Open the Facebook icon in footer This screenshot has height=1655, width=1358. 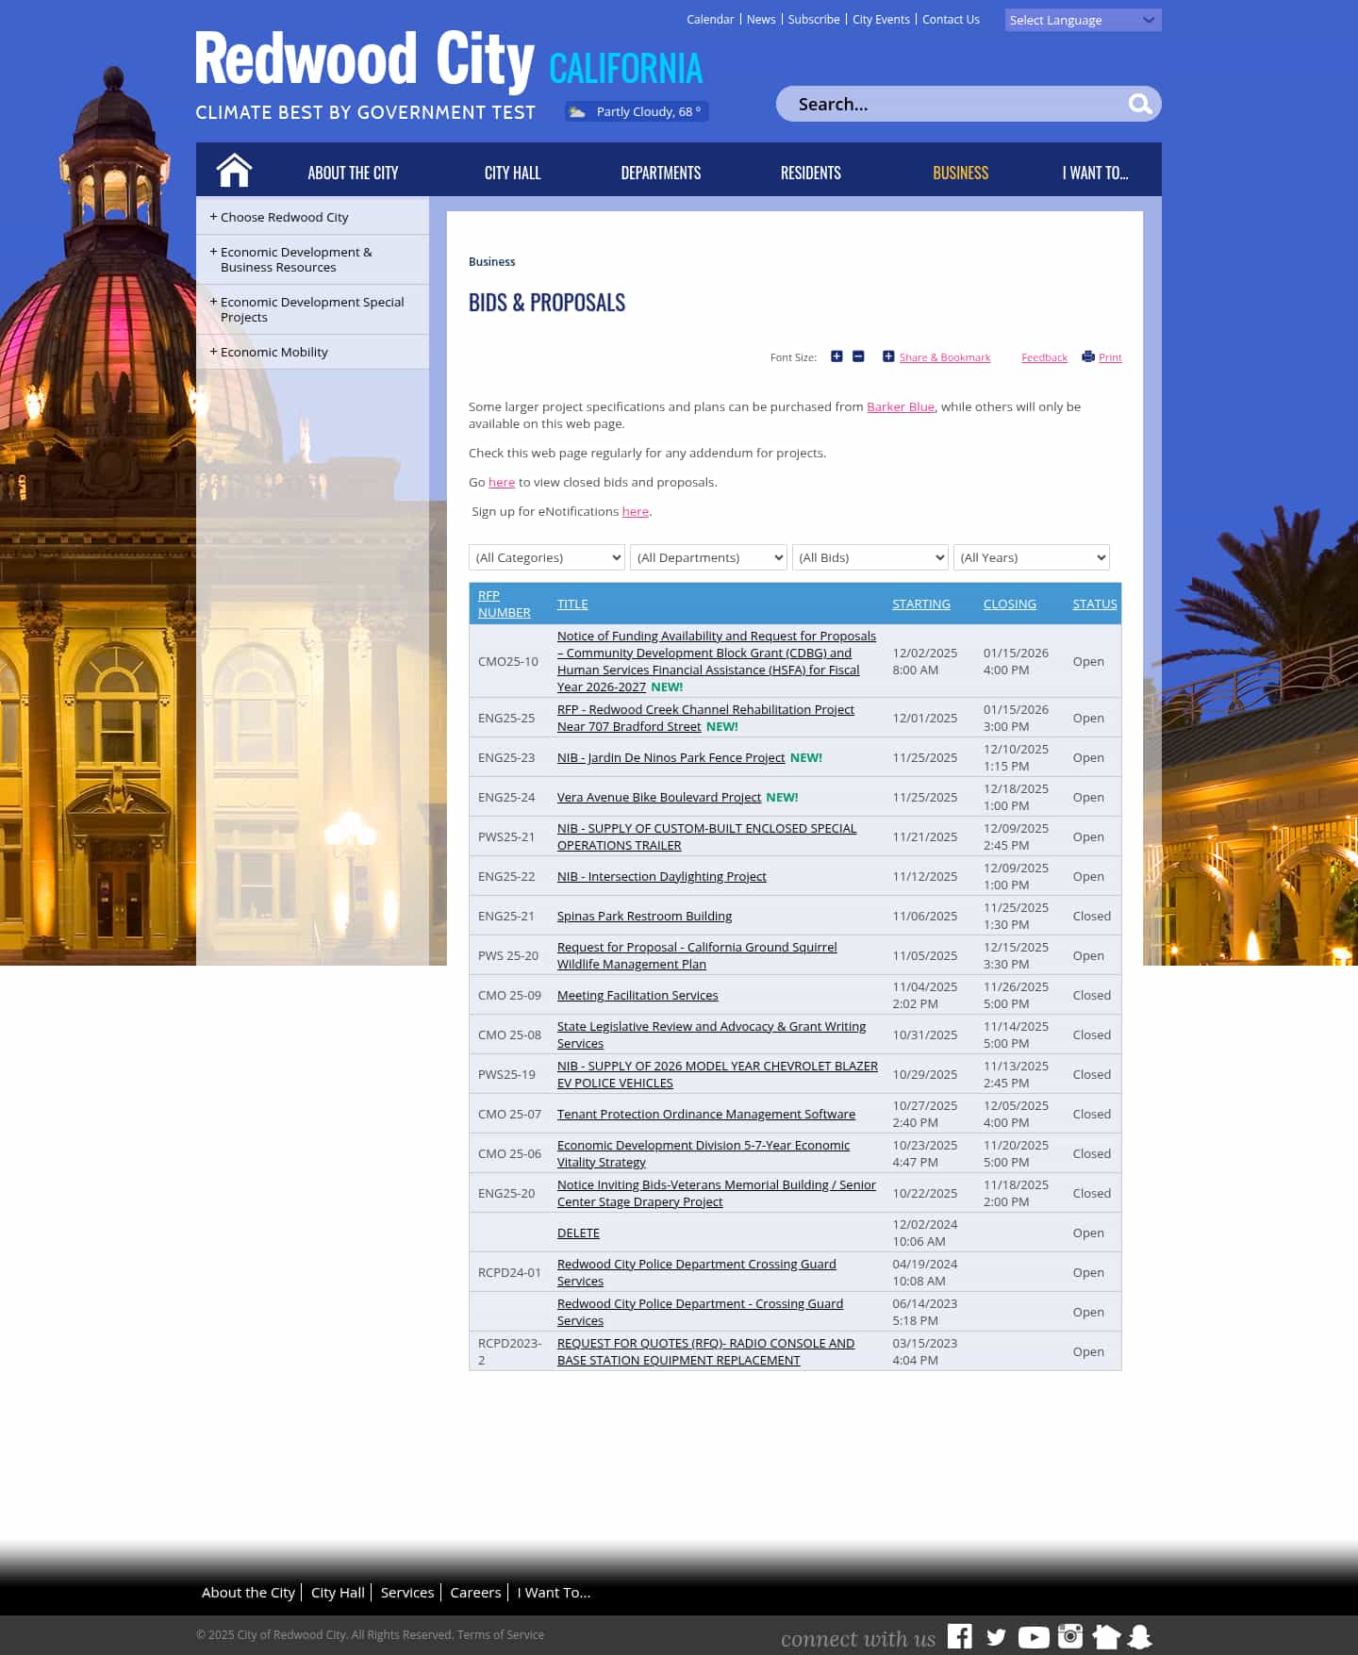959,1636
